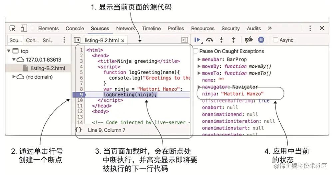Select the Con... navigator sub-tab
The height and width of the screenshot is (175, 333).
[x=32, y=40]
